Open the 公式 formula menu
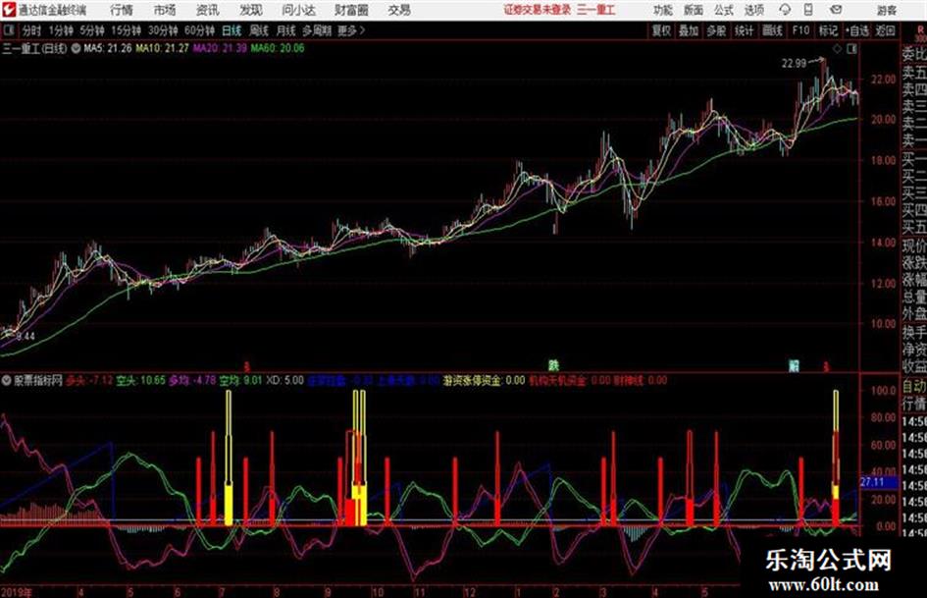The image size is (927, 598). coord(723,10)
